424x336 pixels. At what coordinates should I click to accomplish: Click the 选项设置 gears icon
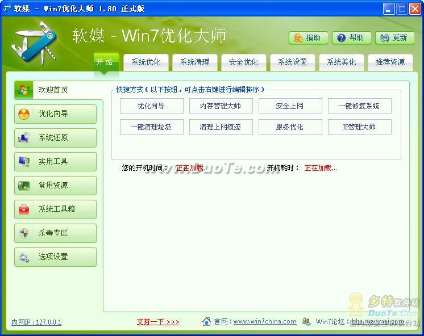coord(24,257)
